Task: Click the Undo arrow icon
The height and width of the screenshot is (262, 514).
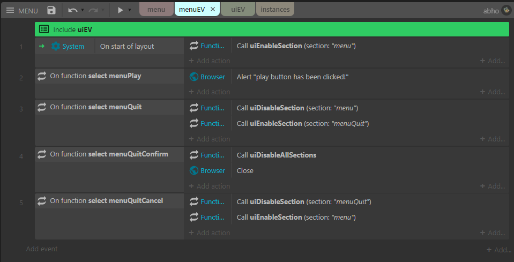Action: coord(73,10)
